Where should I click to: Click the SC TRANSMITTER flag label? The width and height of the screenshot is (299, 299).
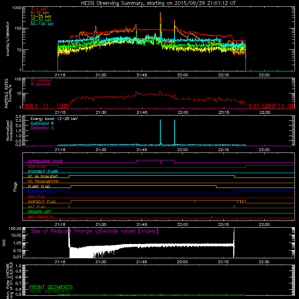click(x=43, y=181)
